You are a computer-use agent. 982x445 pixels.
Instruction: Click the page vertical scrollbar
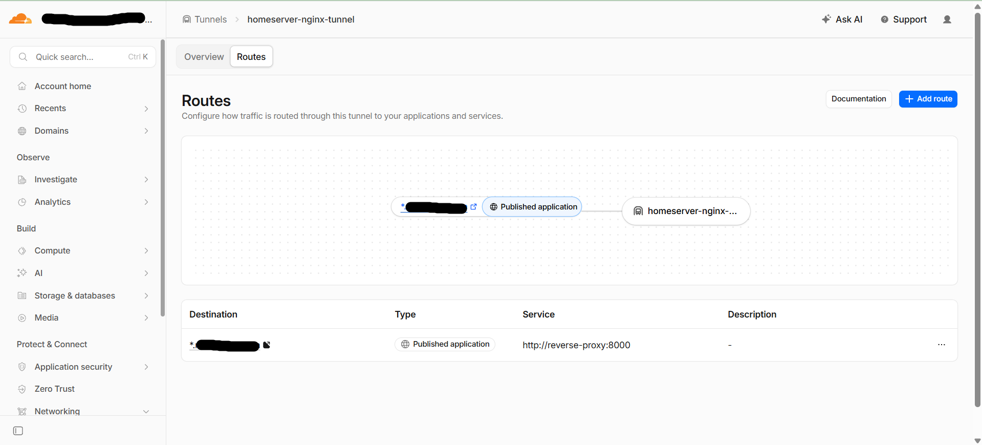click(x=977, y=210)
